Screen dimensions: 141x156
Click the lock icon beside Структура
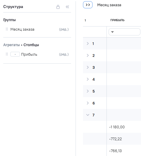click(x=58, y=7)
